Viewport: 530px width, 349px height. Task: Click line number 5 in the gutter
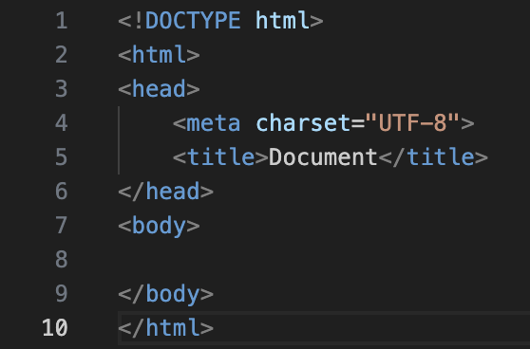point(62,156)
